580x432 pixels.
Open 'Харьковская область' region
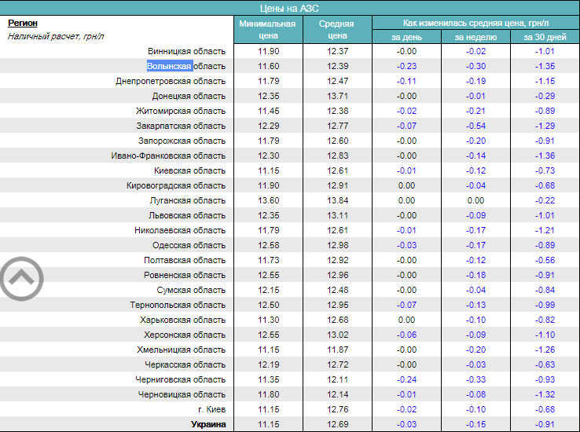point(182,320)
